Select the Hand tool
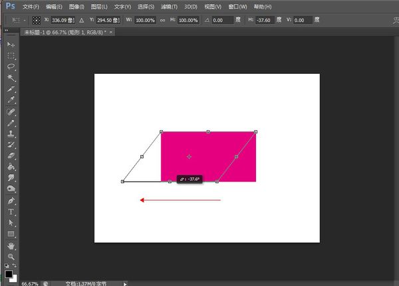 [11, 245]
